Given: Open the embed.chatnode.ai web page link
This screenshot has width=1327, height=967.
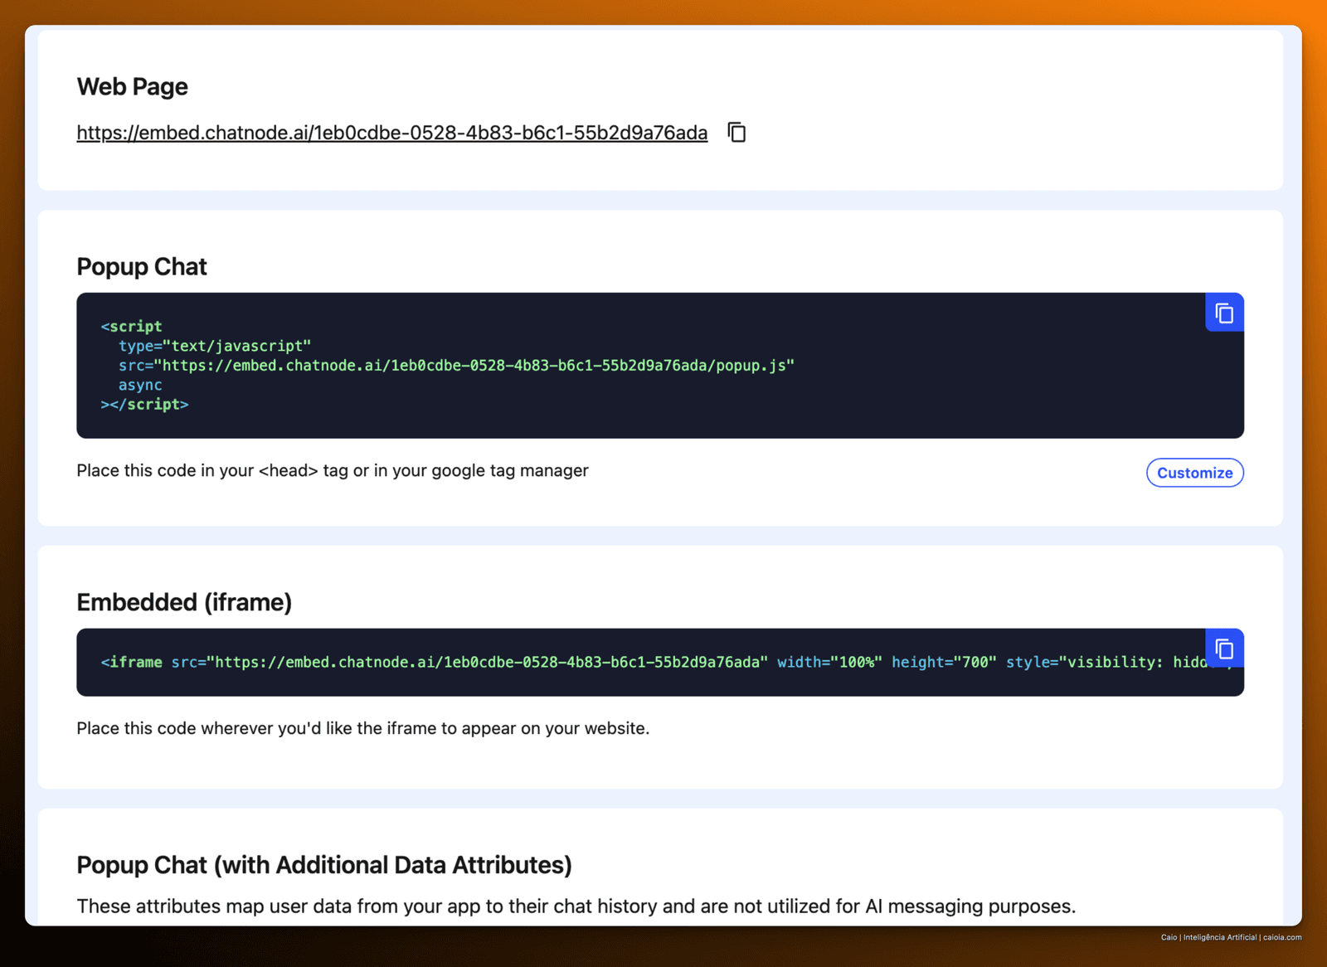Looking at the screenshot, I should click(x=392, y=133).
